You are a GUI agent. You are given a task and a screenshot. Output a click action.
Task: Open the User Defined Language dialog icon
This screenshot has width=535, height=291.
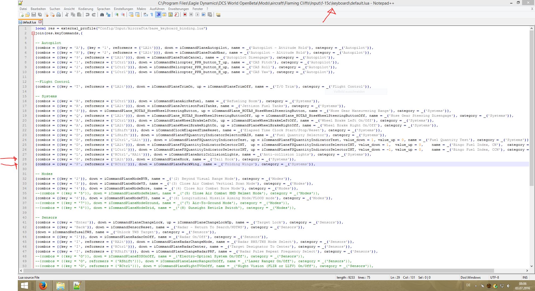(164, 15)
